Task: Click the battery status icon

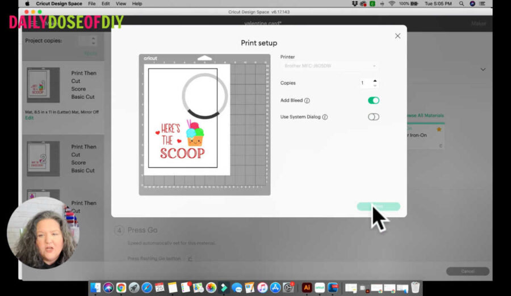Action: click(414, 3)
